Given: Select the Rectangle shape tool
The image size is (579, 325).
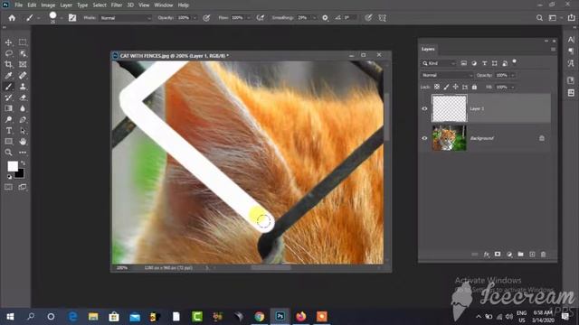Looking at the screenshot, I should click(8, 142).
